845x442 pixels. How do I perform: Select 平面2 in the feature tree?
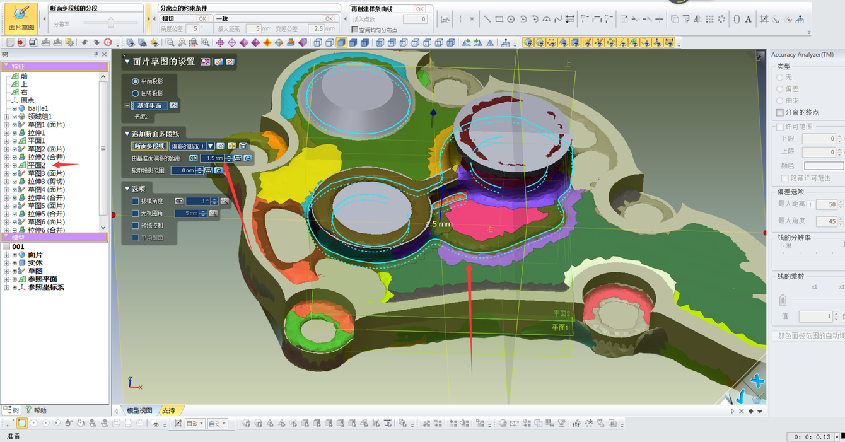coord(36,165)
